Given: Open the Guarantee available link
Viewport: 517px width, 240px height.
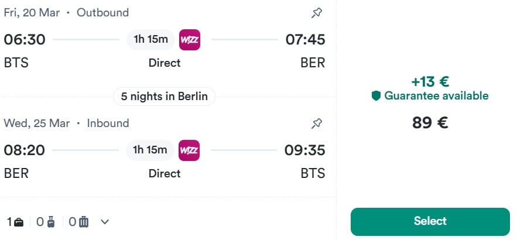Looking at the screenshot, I should click(436, 96).
